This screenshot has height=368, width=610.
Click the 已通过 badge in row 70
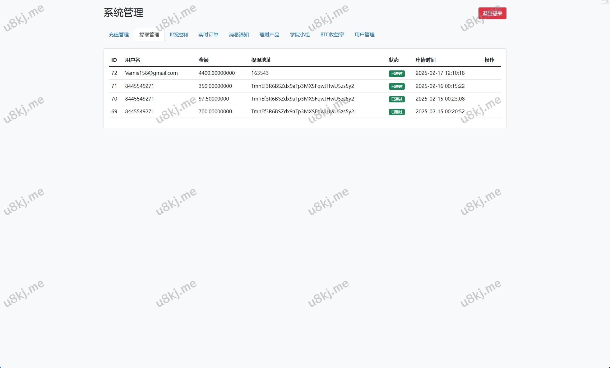[396, 99]
